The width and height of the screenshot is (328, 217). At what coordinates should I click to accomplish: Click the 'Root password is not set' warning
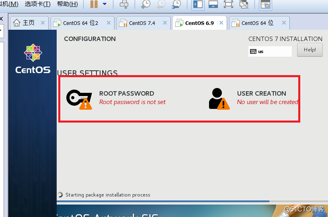(132, 102)
